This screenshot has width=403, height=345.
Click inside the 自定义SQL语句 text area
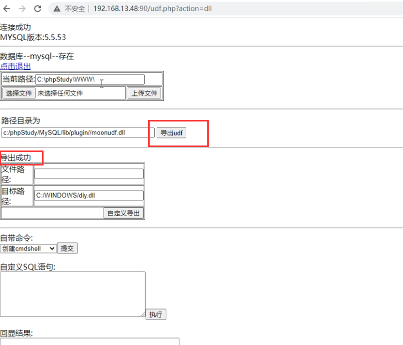pos(73,294)
